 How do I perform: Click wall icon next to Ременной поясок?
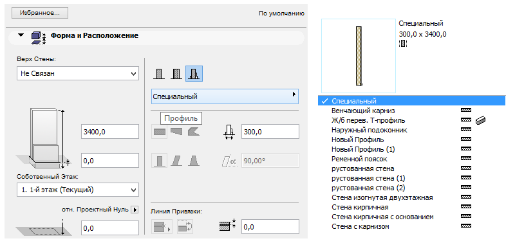[x=466, y=159]
